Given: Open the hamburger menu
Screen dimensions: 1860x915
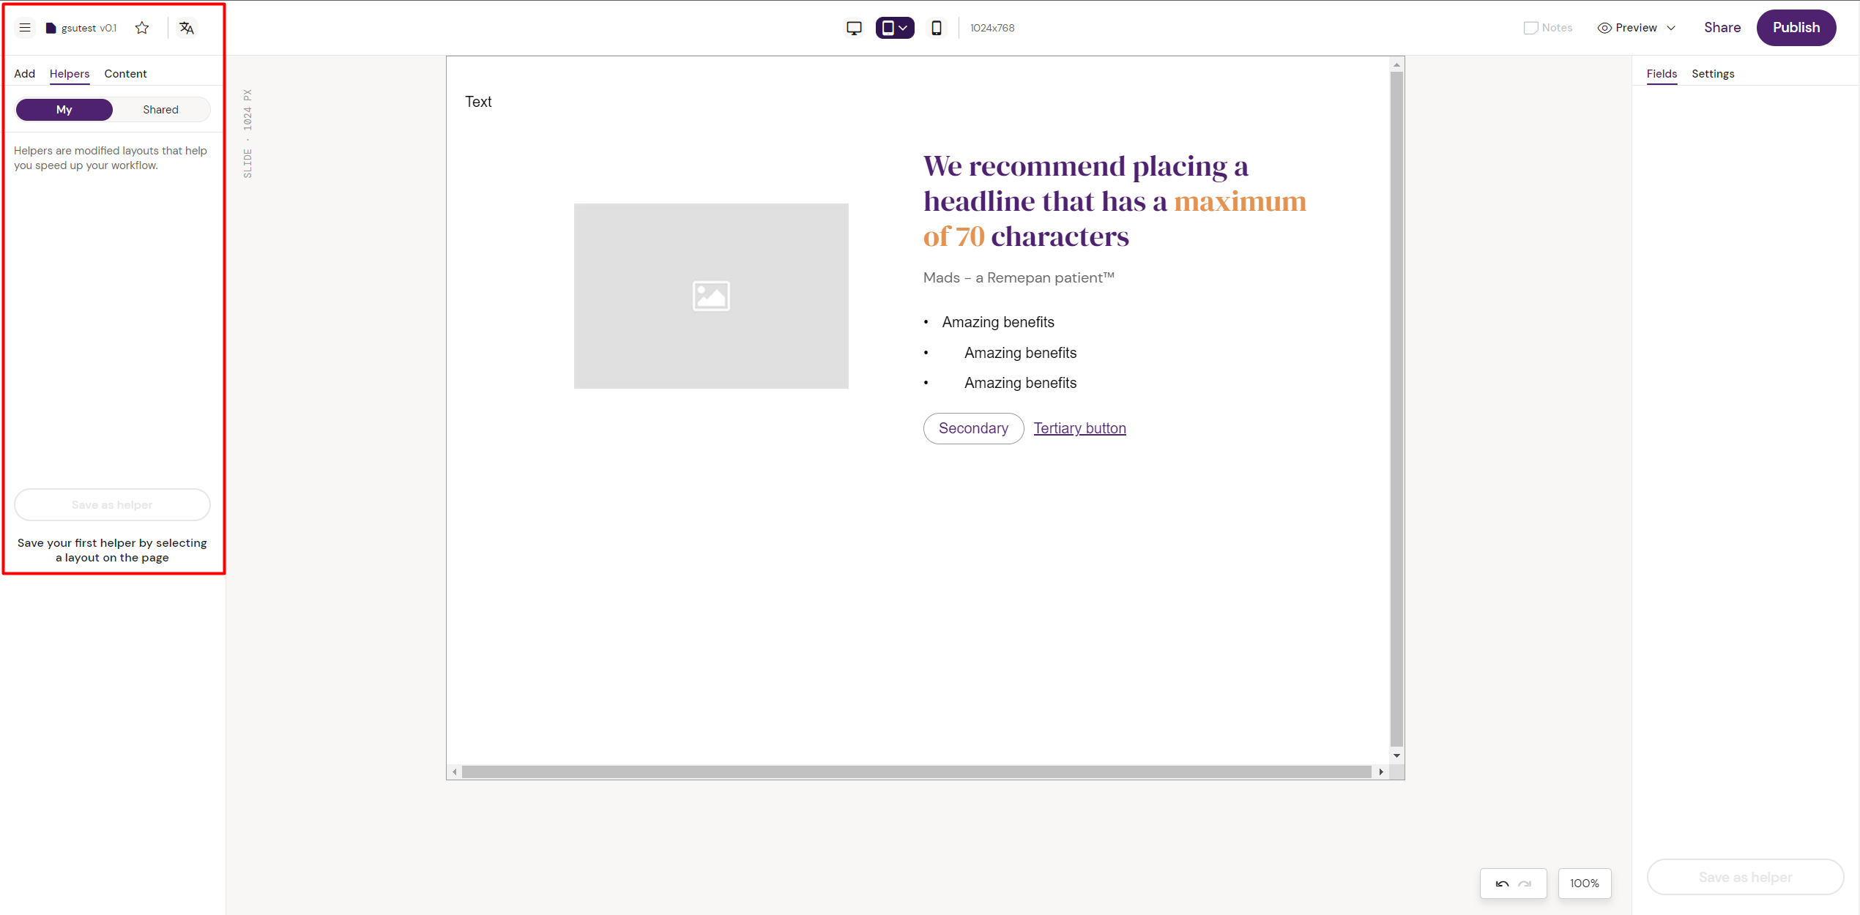Looking at the screenshot, I should (x=25, y=28).
